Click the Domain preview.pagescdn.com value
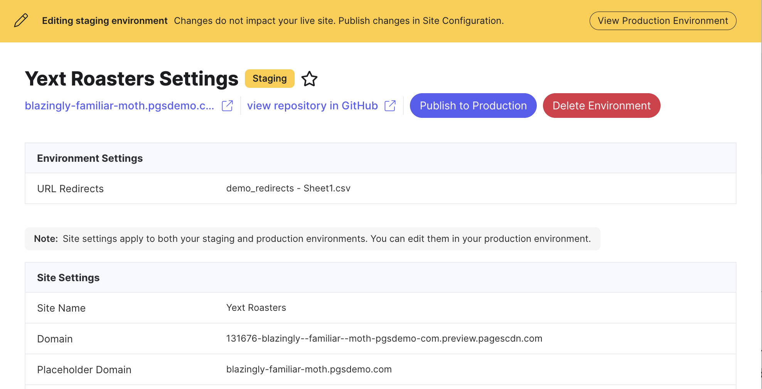 pos(384,339)
